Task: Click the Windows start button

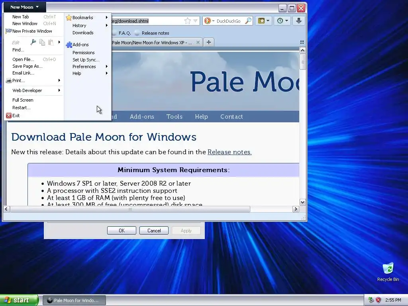Action: pos(19,300)
